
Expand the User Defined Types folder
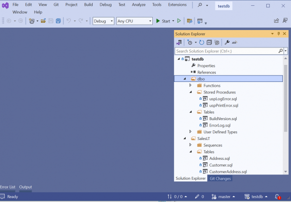point(191,132)
